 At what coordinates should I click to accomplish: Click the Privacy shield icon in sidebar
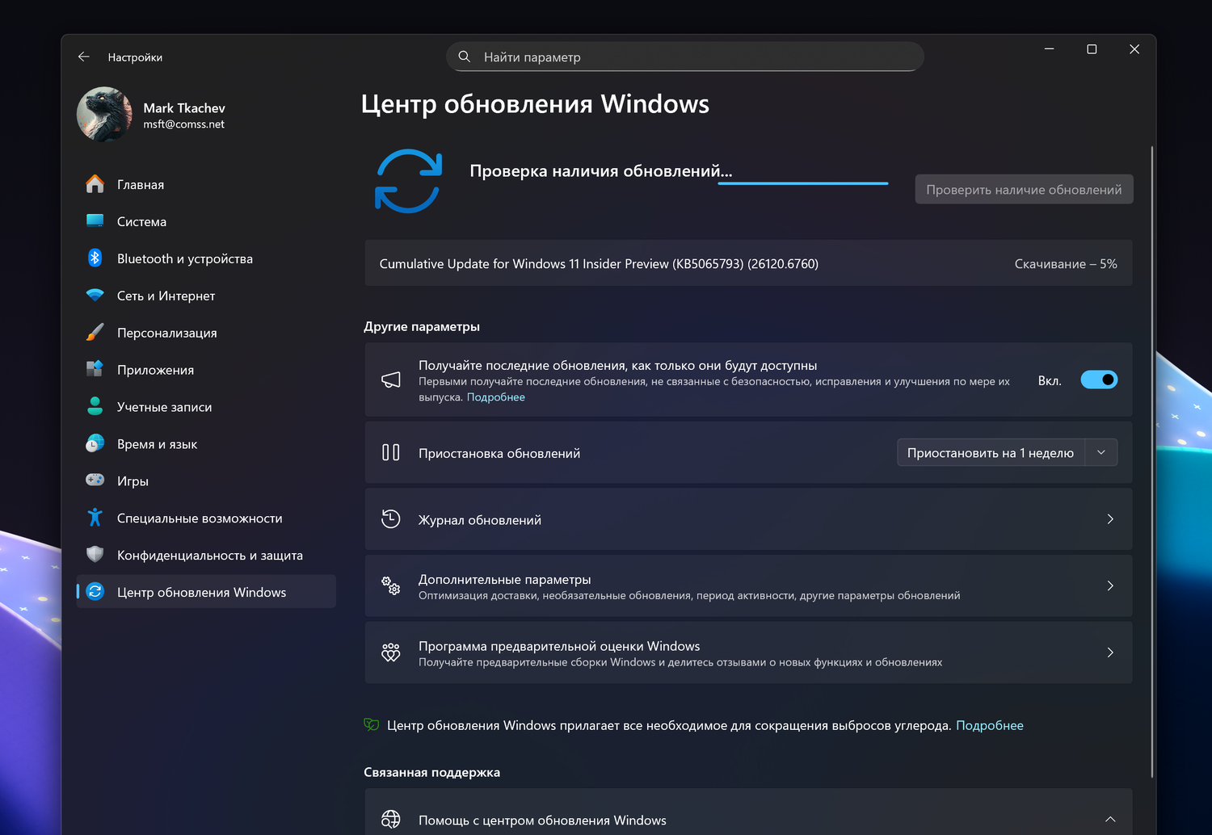[x=95, y=555]
